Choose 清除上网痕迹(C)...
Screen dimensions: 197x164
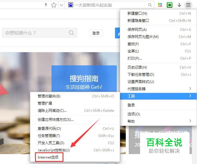75,111
